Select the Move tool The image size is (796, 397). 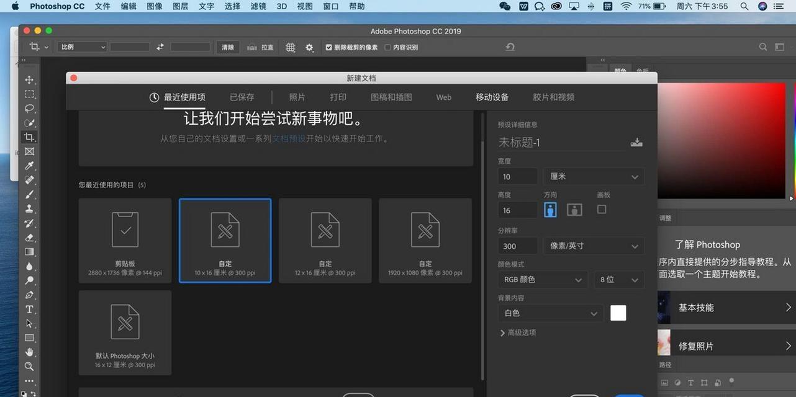point(29,80)
